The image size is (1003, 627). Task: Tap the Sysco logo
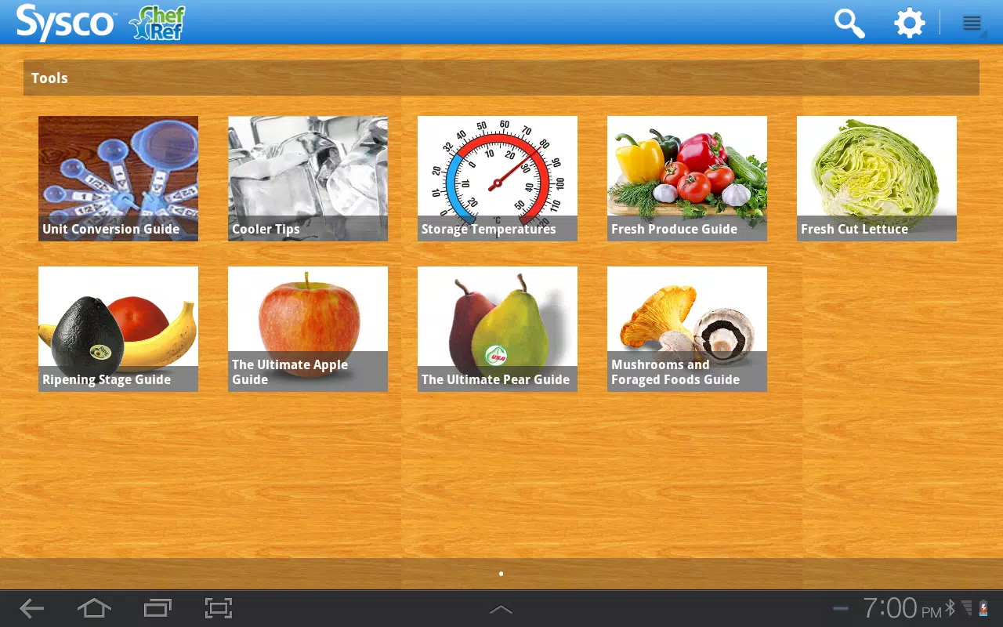pos(66,23)
